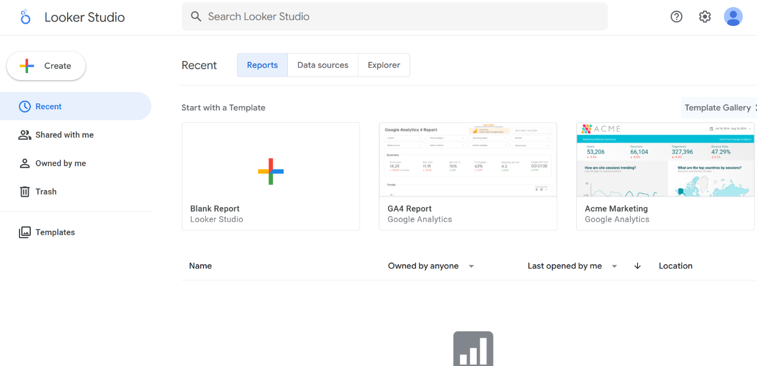Click 'Start with a Template' heading
This screenshot has height=366, width=757.
(x=223, y=108)
